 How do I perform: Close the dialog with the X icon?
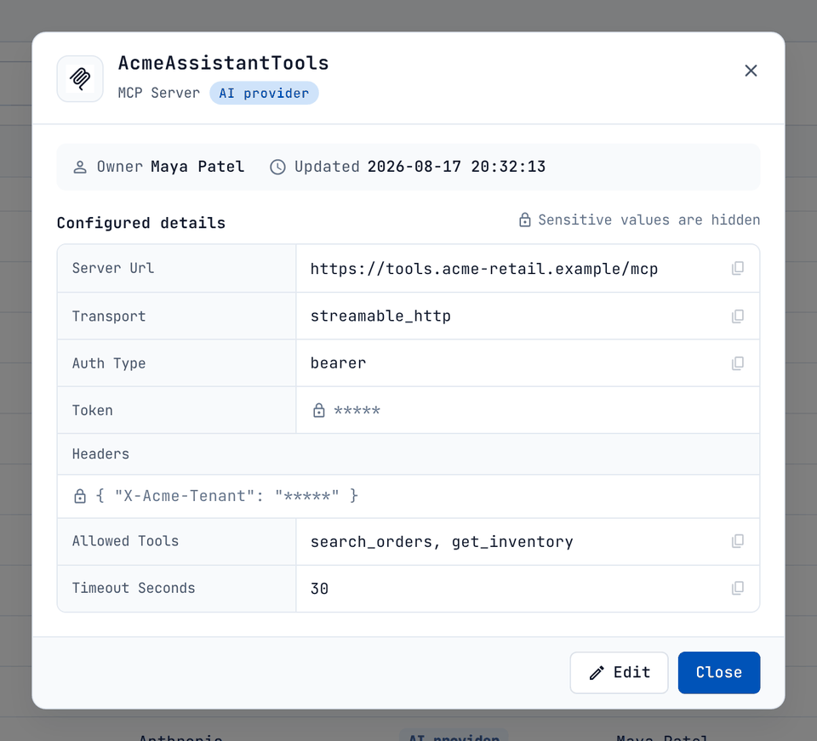(x=751, y=71)
